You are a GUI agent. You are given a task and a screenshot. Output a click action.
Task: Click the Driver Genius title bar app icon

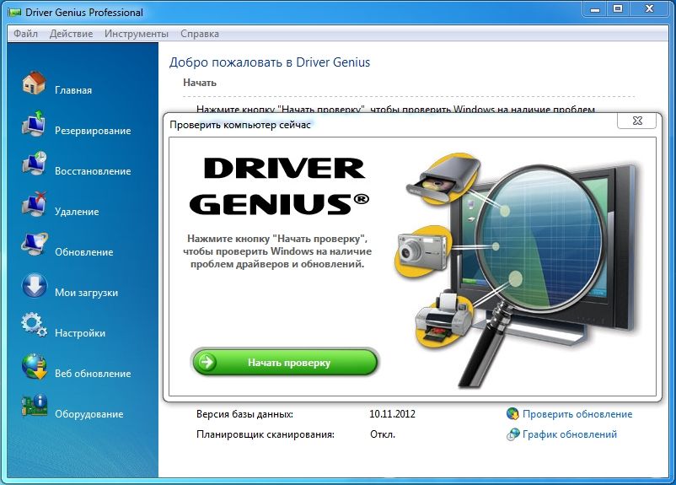(x=14, y=13)
